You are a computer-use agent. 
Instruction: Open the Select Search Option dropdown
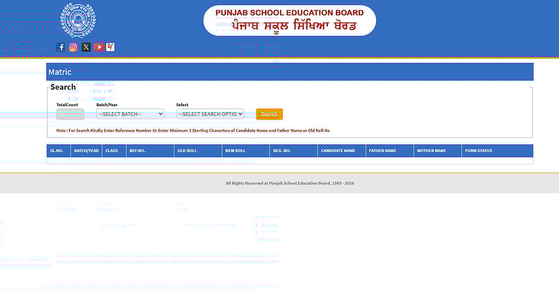coord(210,114)
